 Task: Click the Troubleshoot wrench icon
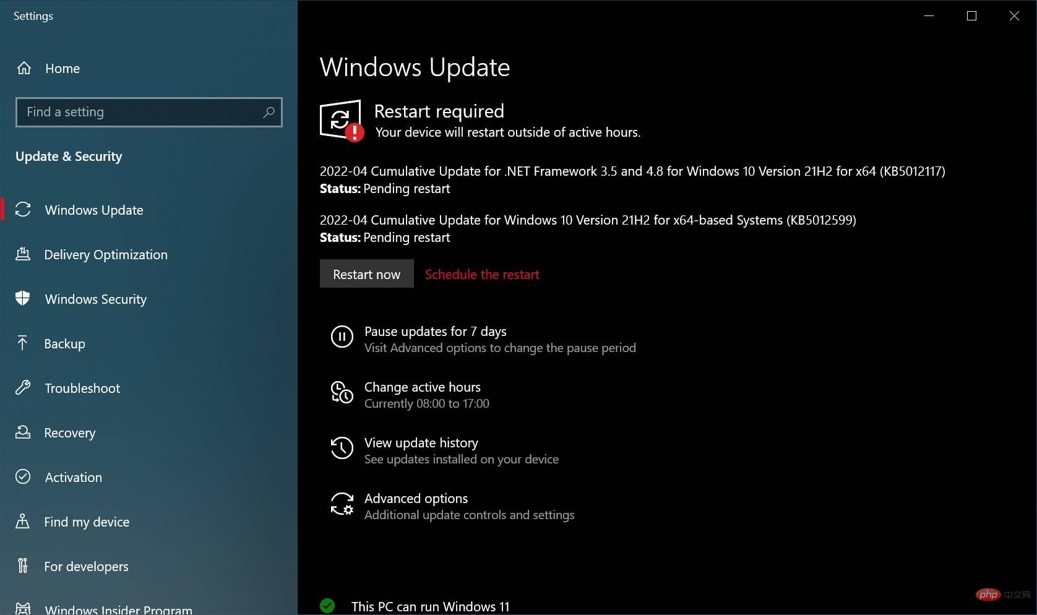click(x=23, y=387)
